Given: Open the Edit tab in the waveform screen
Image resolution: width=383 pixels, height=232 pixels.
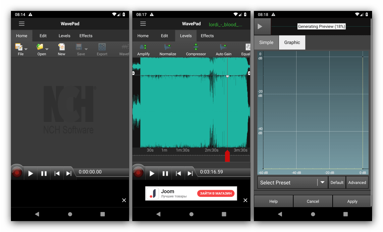Looking at the screenshot, I should tap(165, 36).
